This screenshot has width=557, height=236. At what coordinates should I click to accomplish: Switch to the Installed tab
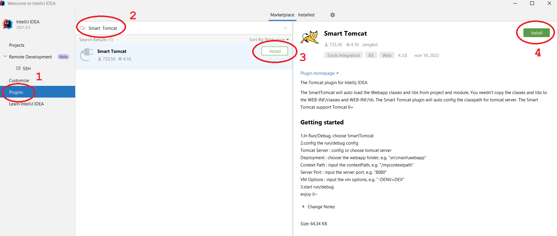[x=306, y=15]
